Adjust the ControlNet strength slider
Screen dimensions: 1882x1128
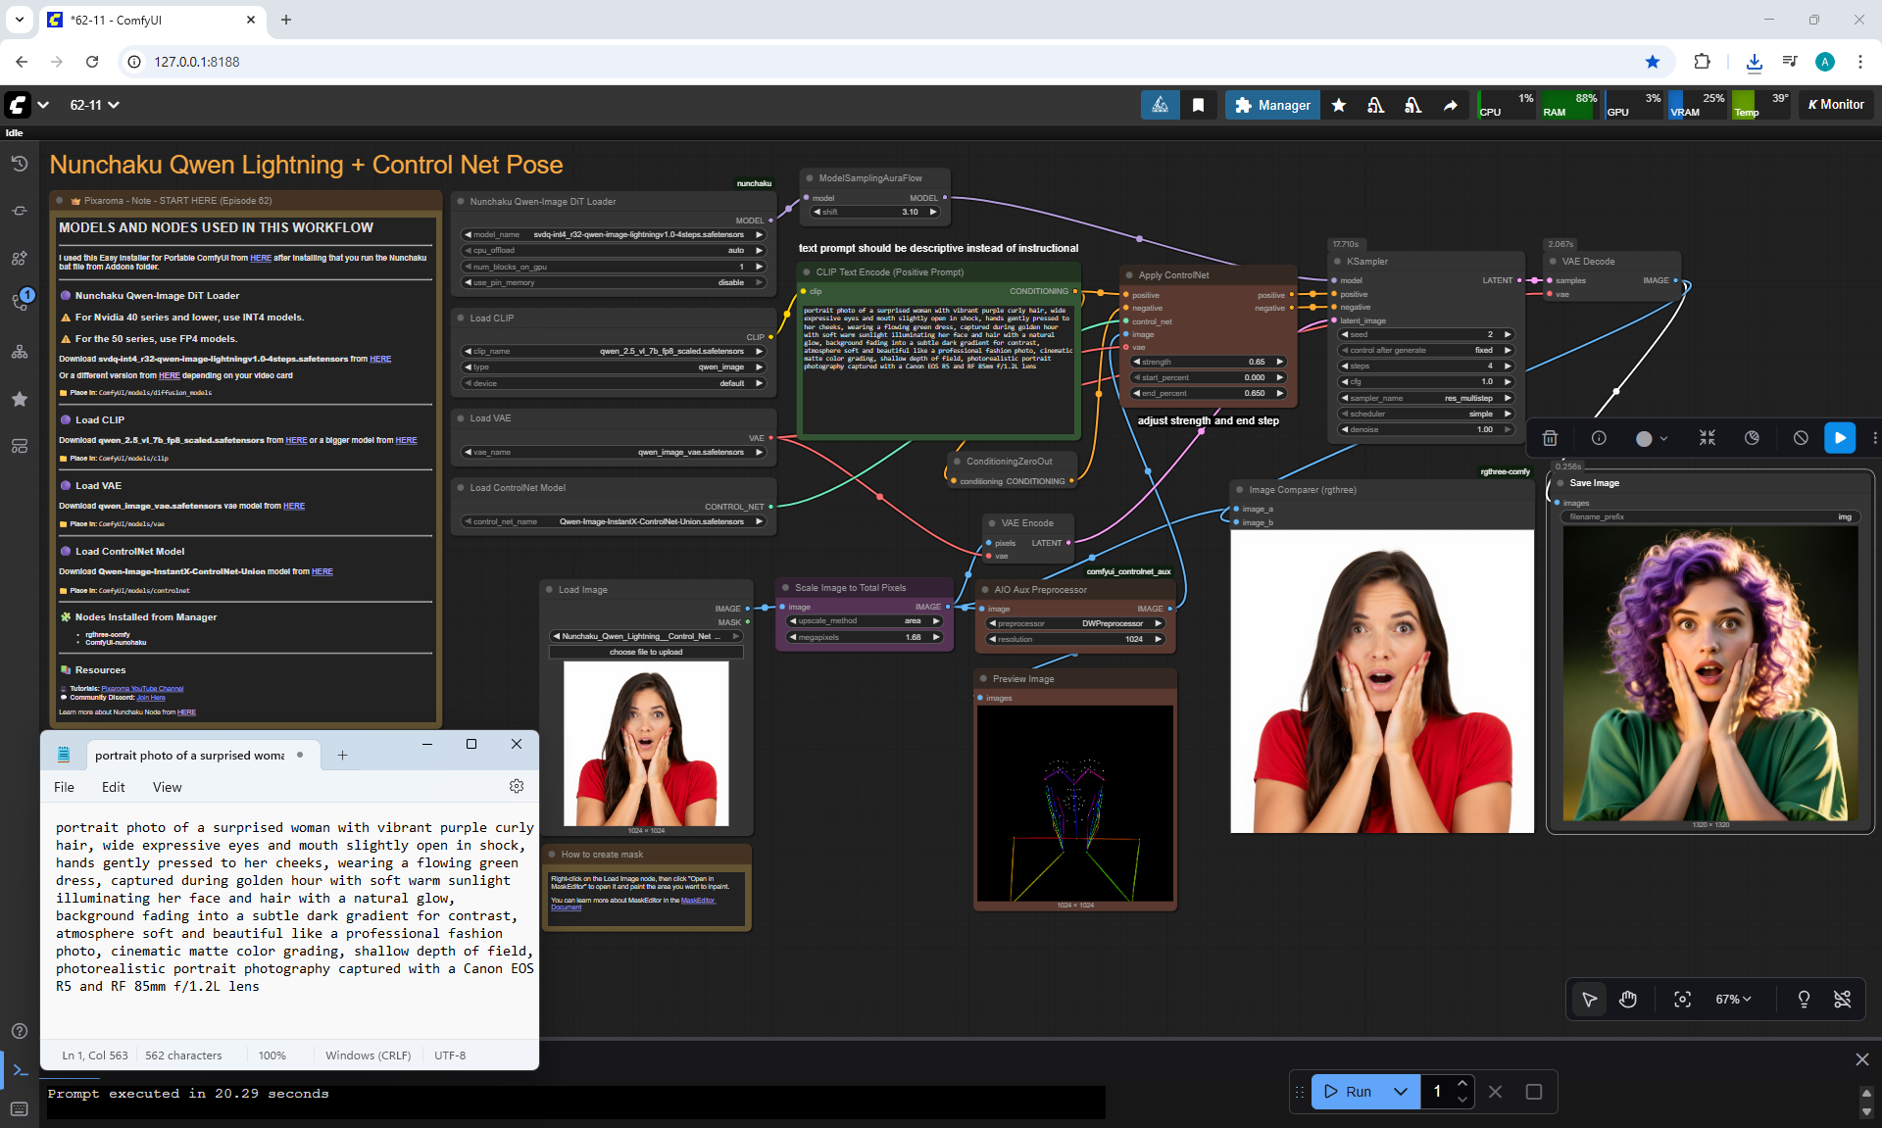click(x=1209, y=362)
